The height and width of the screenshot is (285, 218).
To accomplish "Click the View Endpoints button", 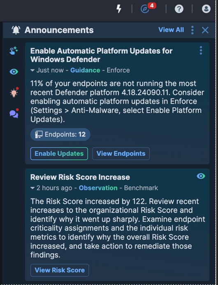I will coord(121,153).
